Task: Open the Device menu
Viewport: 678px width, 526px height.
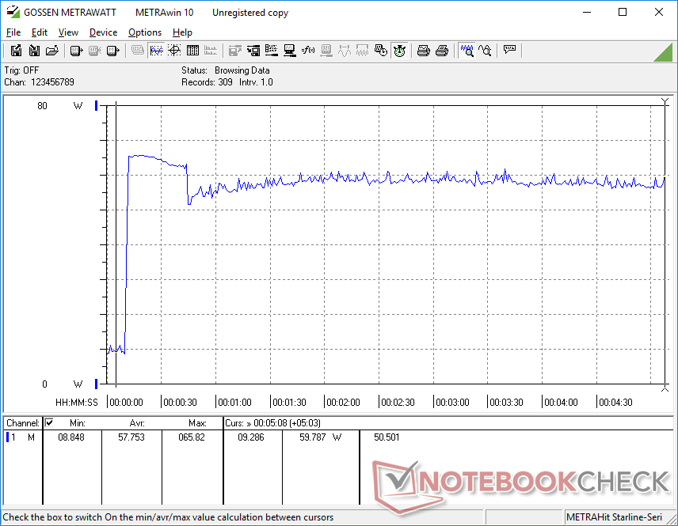Action: (103, 32)
